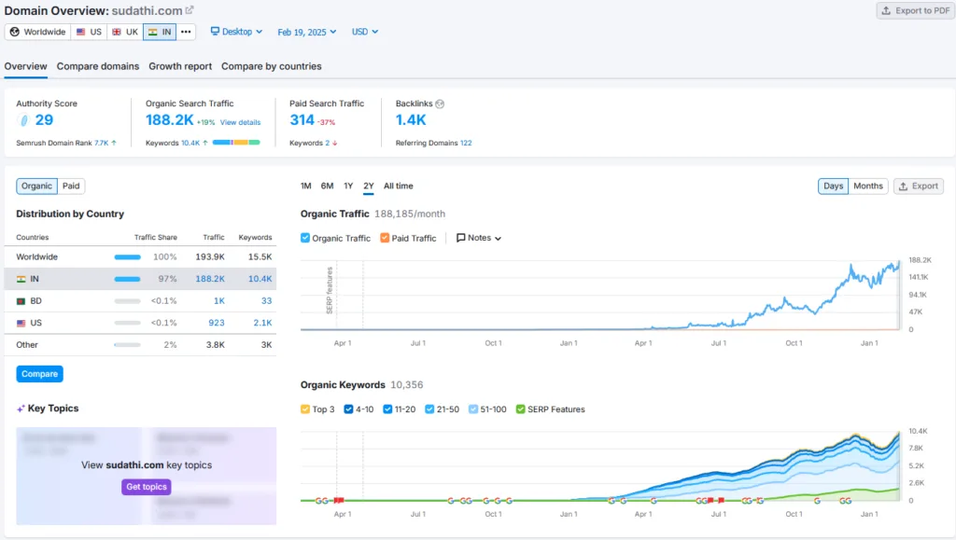Viewport: 956px width, 540px height.
Task: Set time range to 1Y
Action: click(x=348, y=186)
